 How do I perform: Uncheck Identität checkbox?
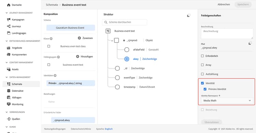point(202,83)
